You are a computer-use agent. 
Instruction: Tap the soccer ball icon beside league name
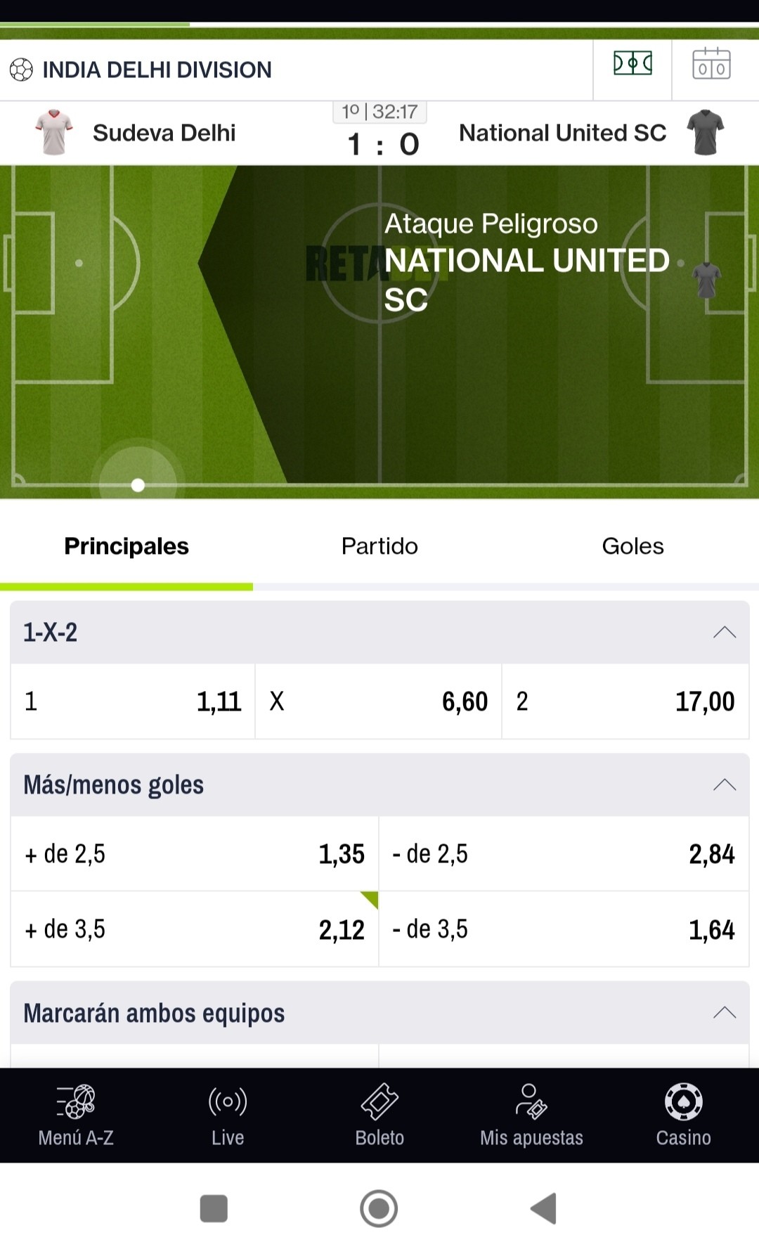21,70
